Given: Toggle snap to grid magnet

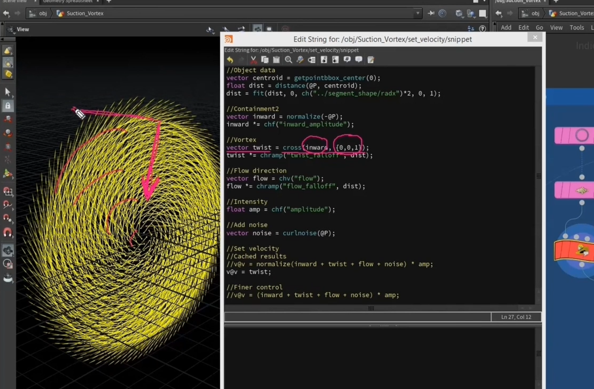Looking at the screenshot, I should (8, 191).
